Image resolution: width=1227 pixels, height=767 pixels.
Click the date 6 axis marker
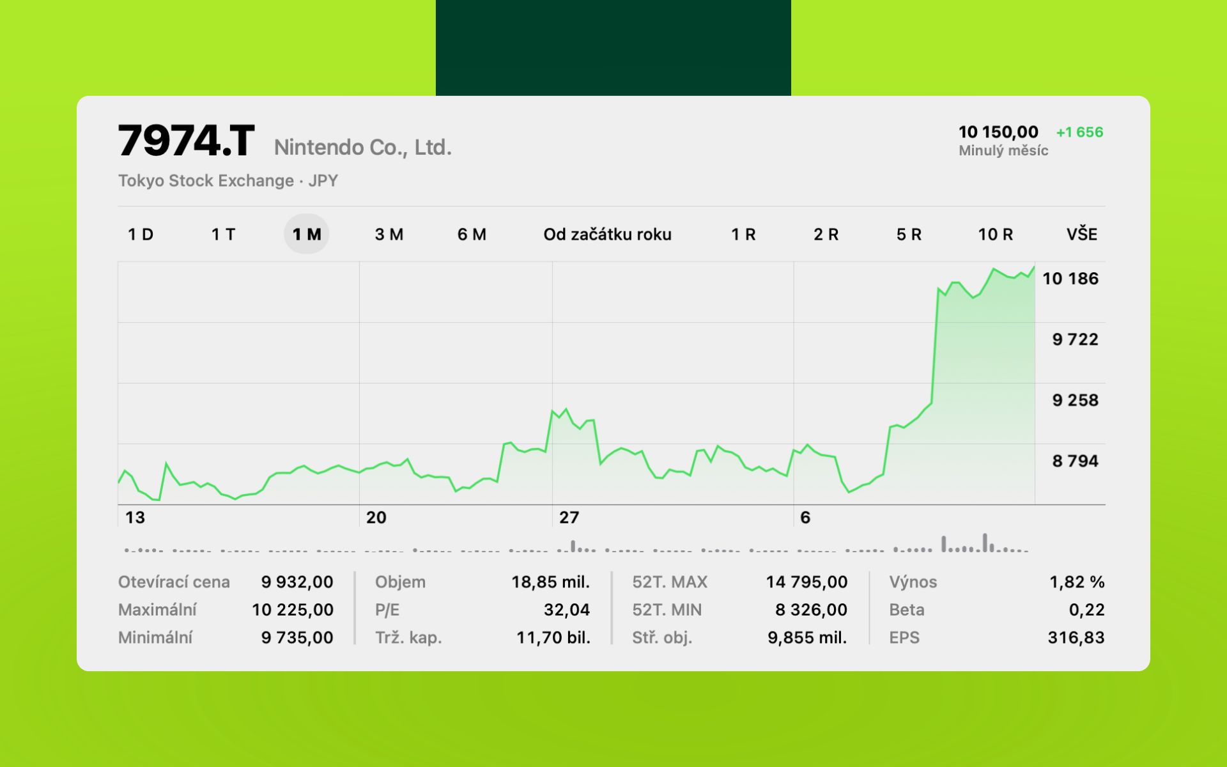[805, 518]
